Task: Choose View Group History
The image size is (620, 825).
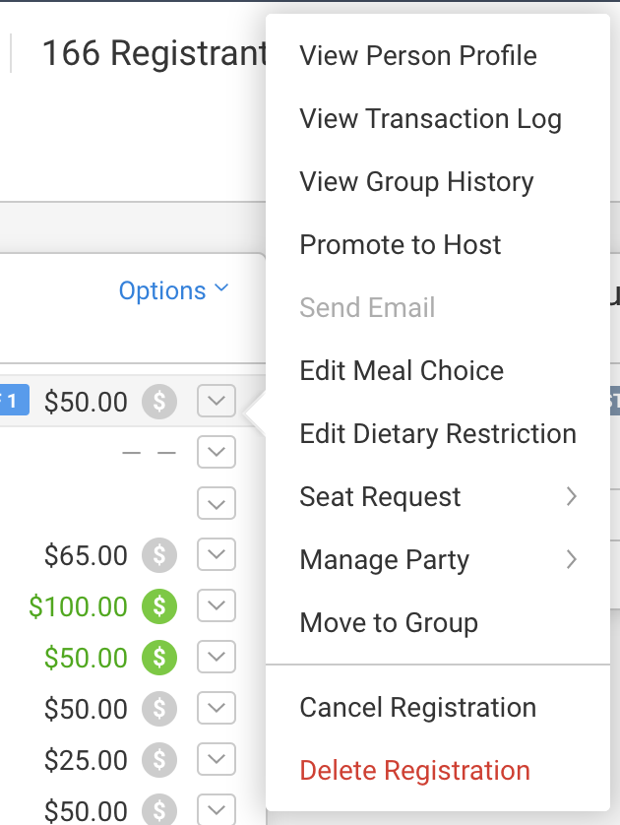Action: (x=416, y=182)
